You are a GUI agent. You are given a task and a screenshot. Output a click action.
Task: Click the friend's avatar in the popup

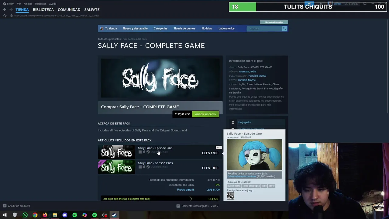click(230, 196)
